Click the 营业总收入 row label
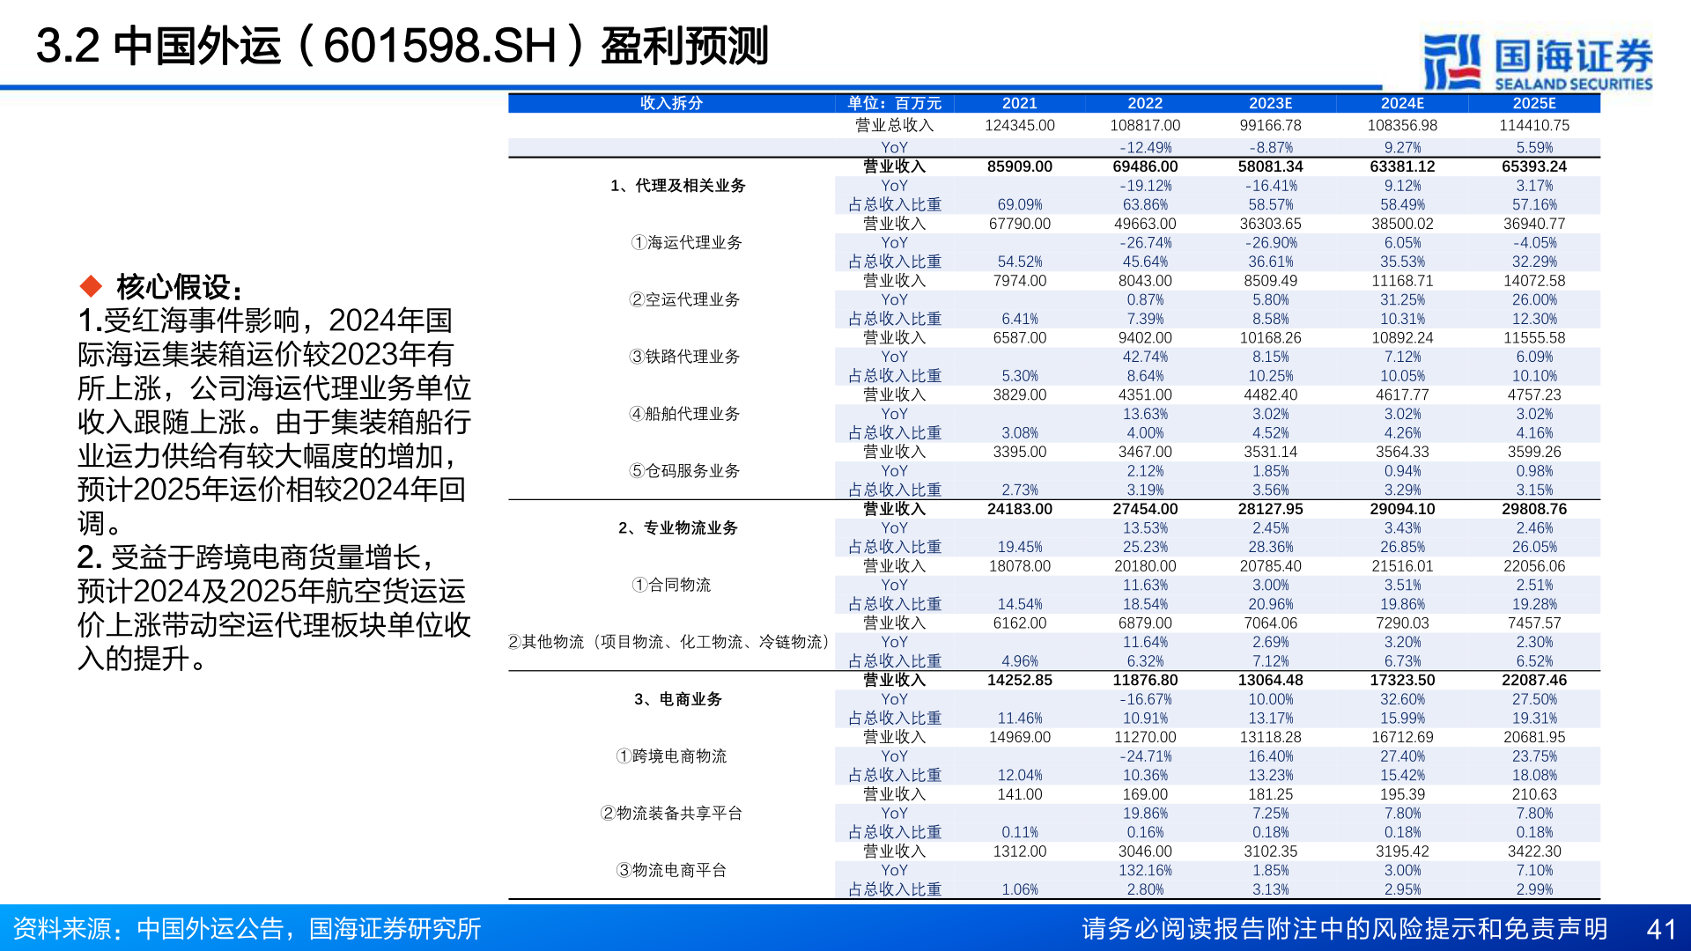The width and height of the screenshot is (1691, 951). tap(894, 126)
